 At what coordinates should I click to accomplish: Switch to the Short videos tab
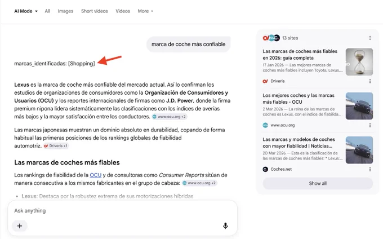pyautogui.click(x=94, y=11)
